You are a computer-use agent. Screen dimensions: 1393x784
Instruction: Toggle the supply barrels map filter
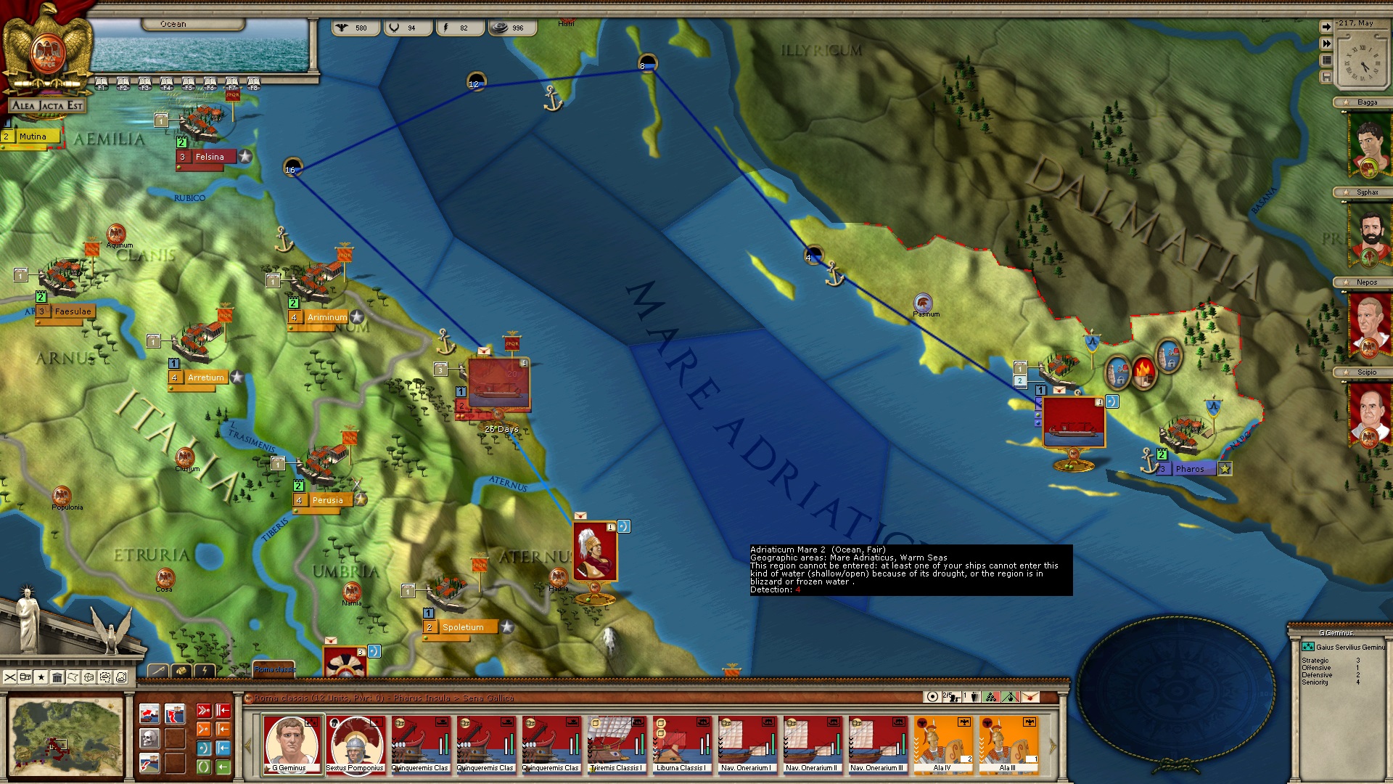point(25,677)
